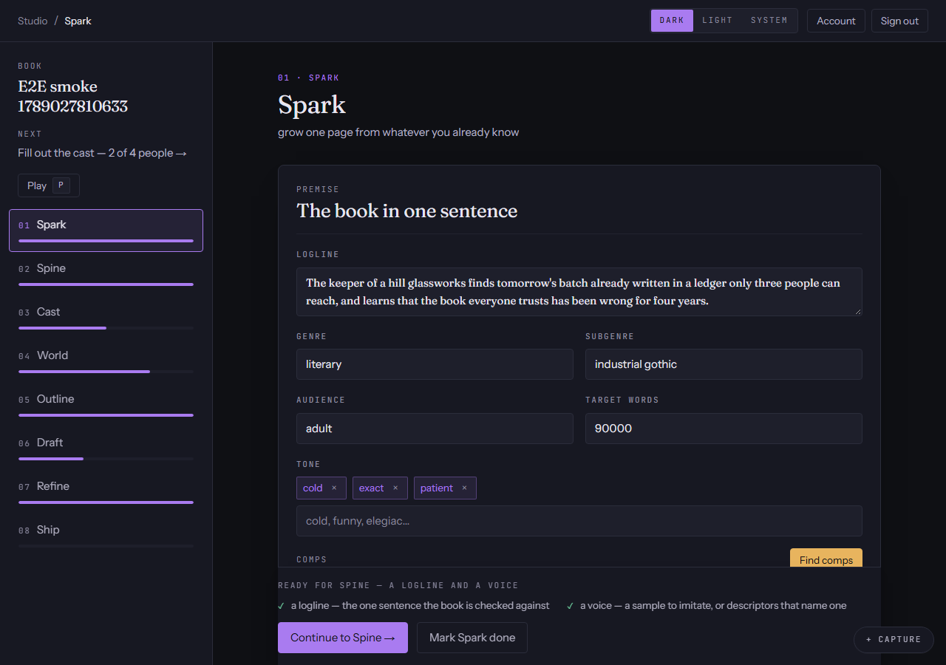Open the Spark stage in sidebar
The width and height of the screenshot is (946, 665).
[106, 231]
